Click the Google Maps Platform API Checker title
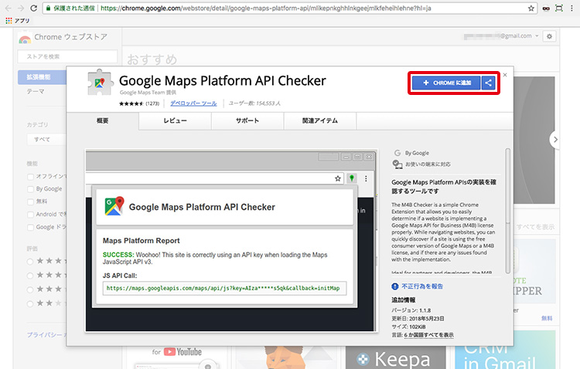The height and width of the screenshot is (369, 580). coord(222,80)
